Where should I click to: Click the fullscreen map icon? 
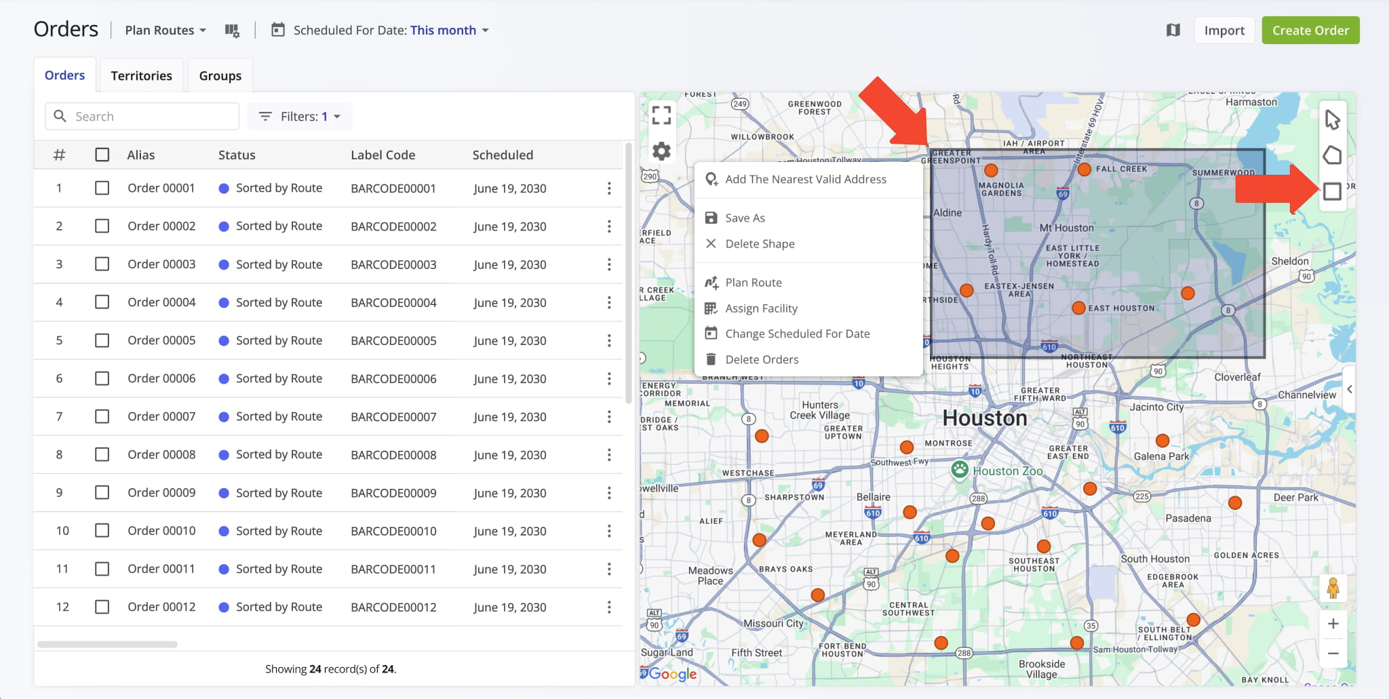(661, 115)
